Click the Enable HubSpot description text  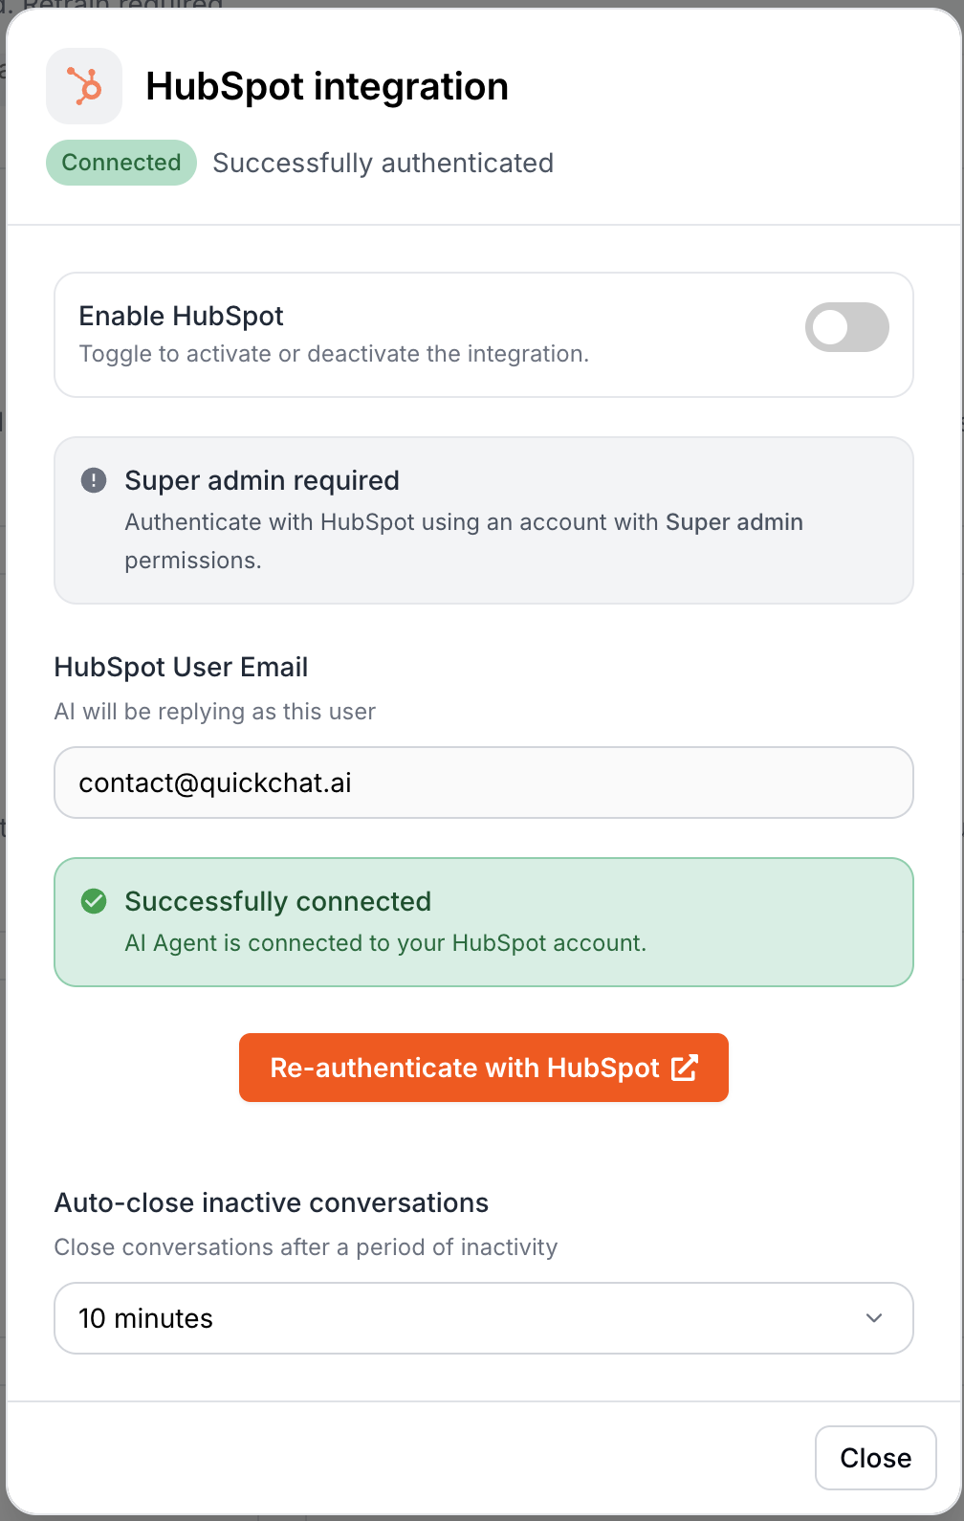point(333,354)
